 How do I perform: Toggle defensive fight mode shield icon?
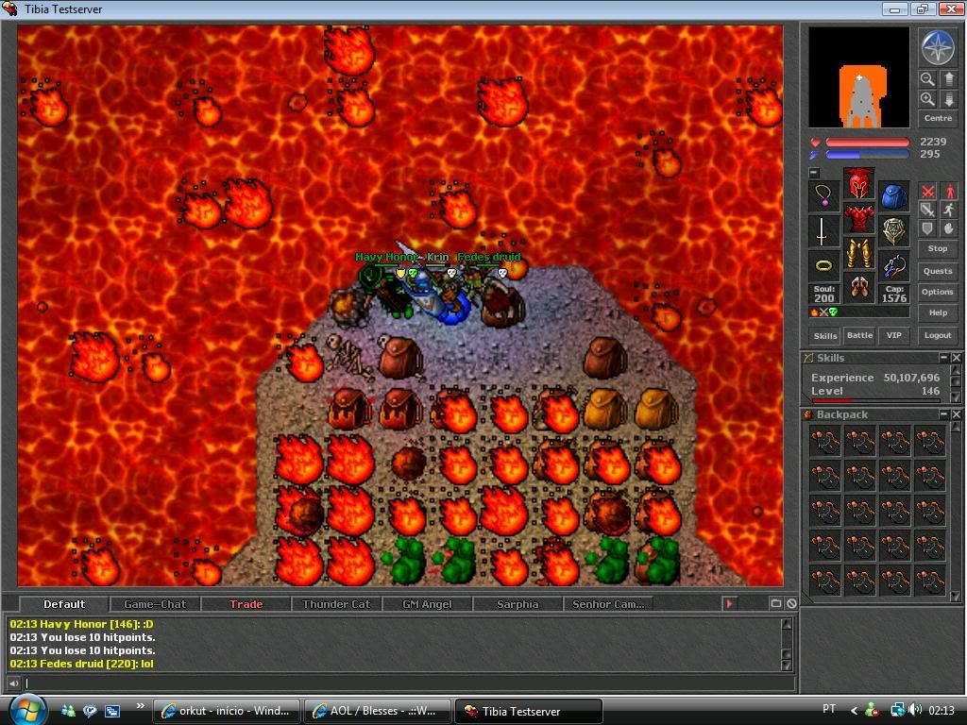[928, 228]
